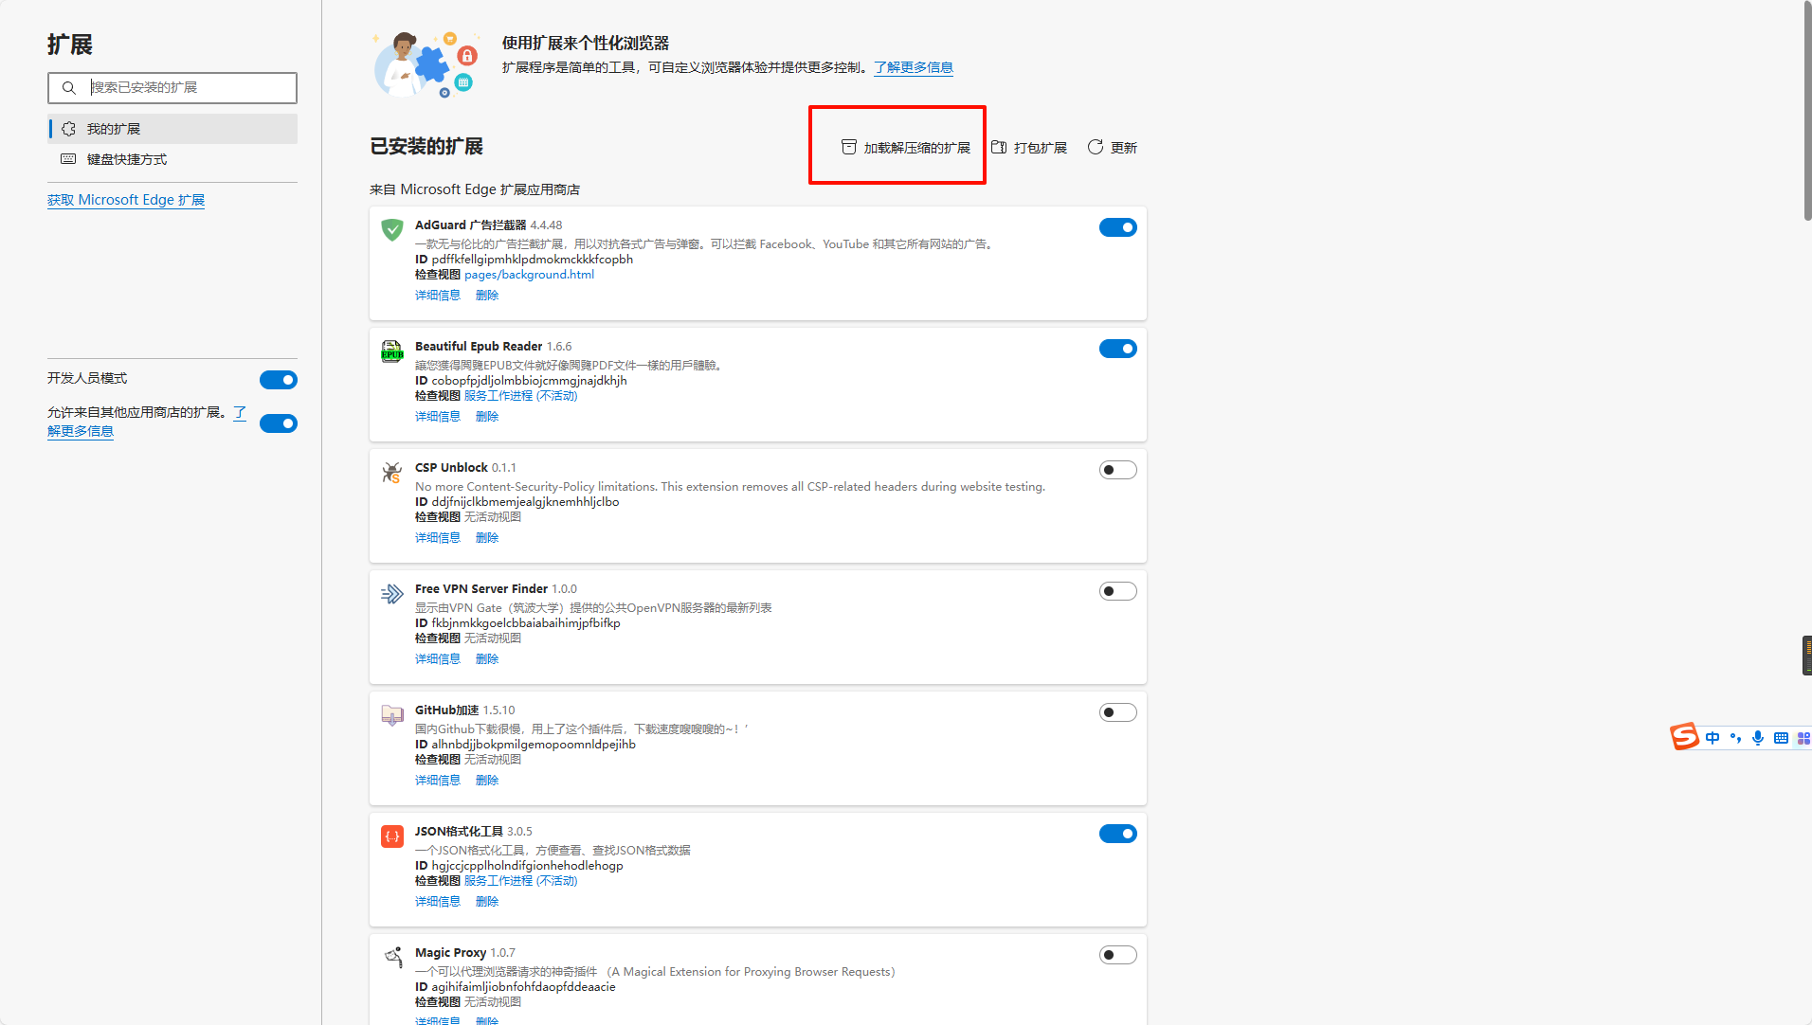Viewport: 1812px width, 1025px height.
Task: Click the Beautiful Epub Reader icon
Action: (x=391, y=351)
